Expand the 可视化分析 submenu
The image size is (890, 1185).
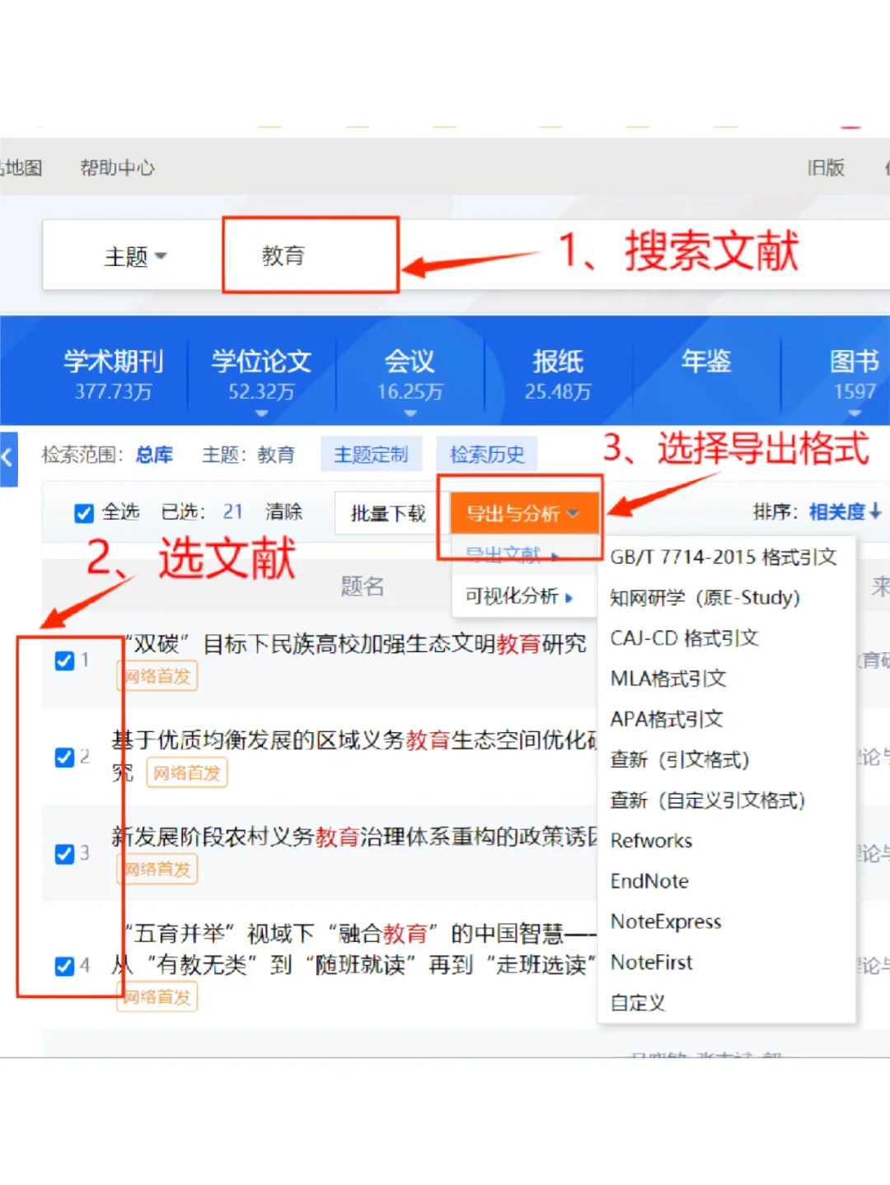click(519, 596)
